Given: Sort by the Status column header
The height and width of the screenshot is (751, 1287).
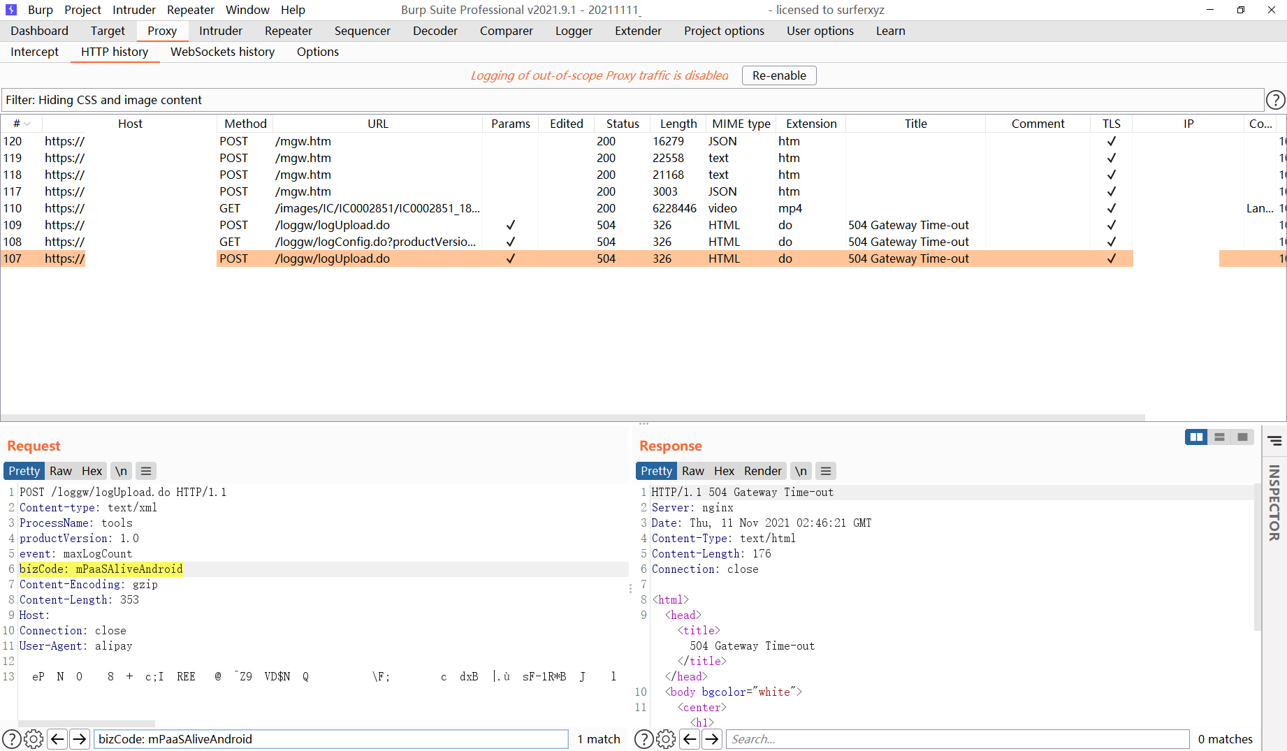Looking at the screenshot, I should (x=623, y=124).
